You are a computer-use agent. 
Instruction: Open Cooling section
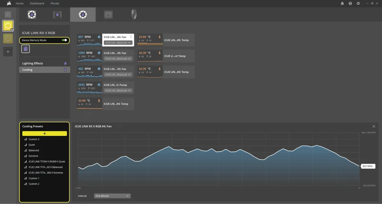click(x=45, y=70)
